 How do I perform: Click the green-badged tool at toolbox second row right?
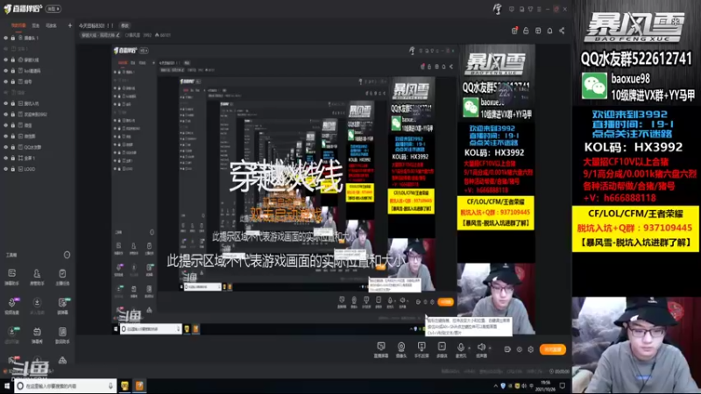(x=62, y=306)
